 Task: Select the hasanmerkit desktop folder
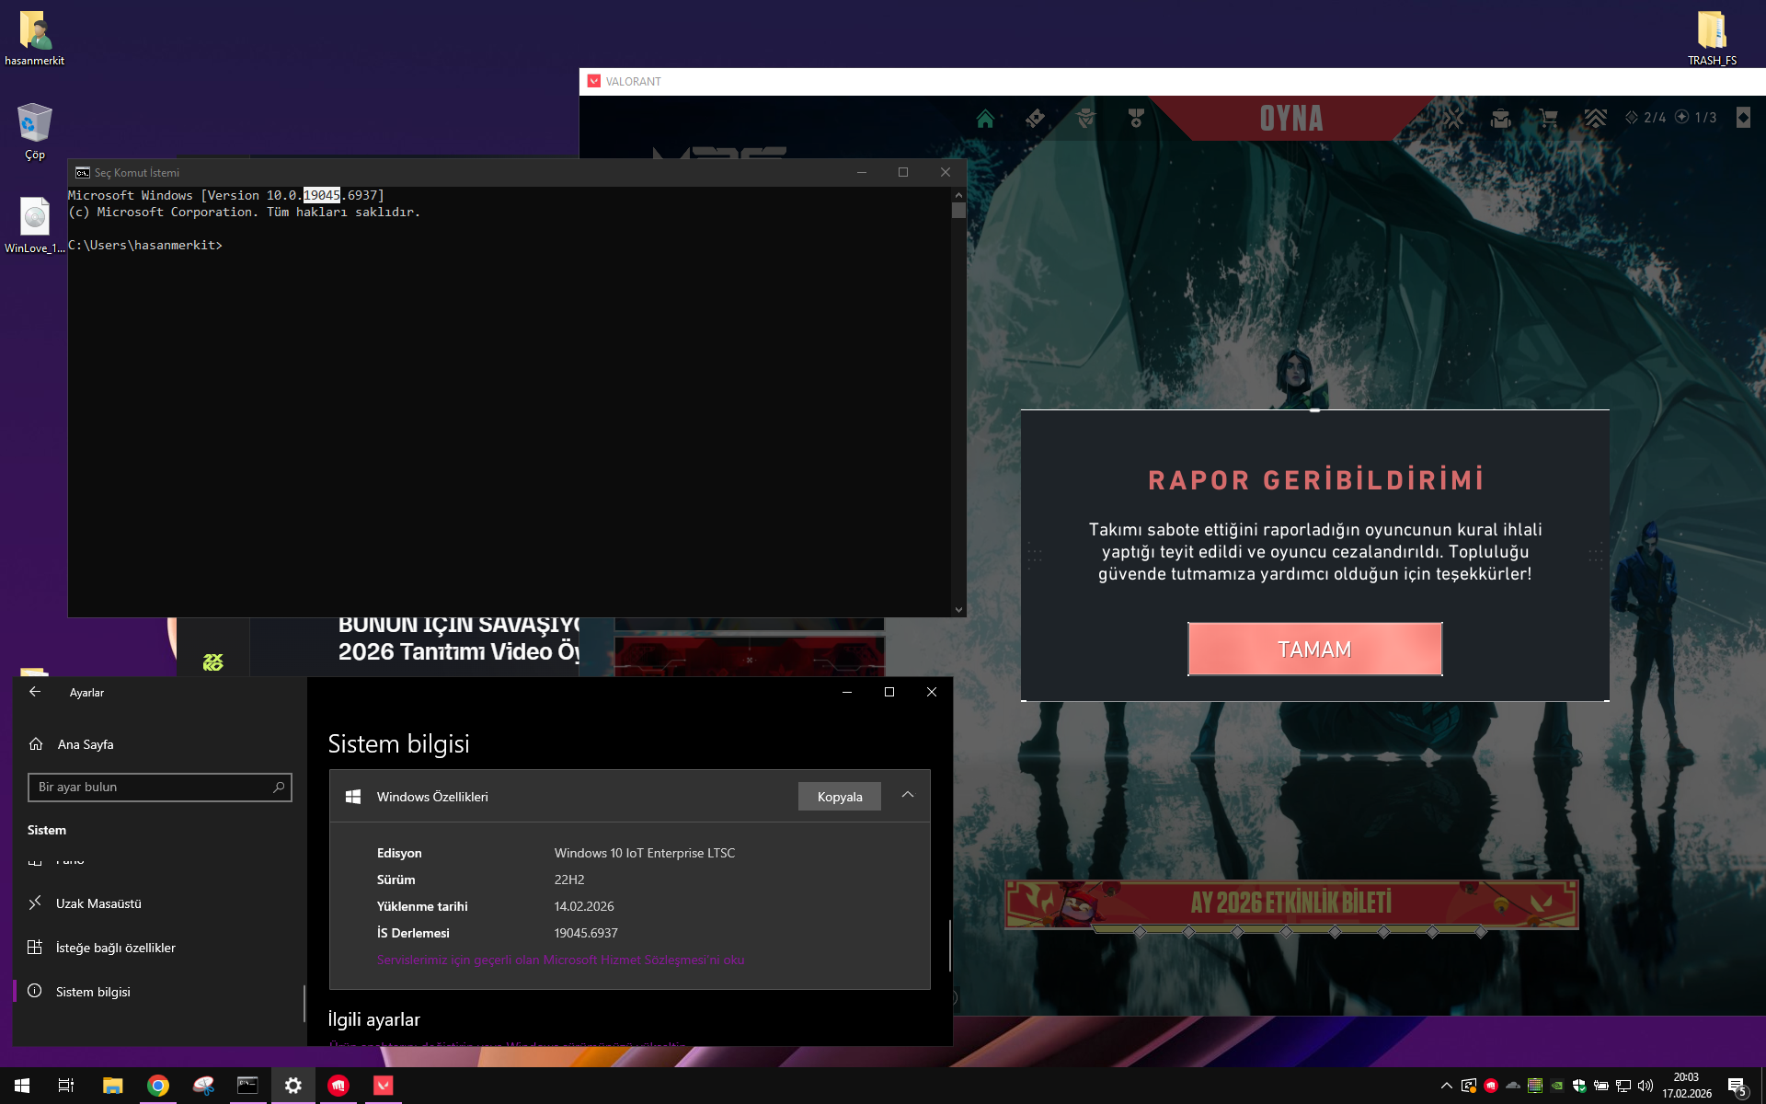pyautogui.click(x=35, y=39)
